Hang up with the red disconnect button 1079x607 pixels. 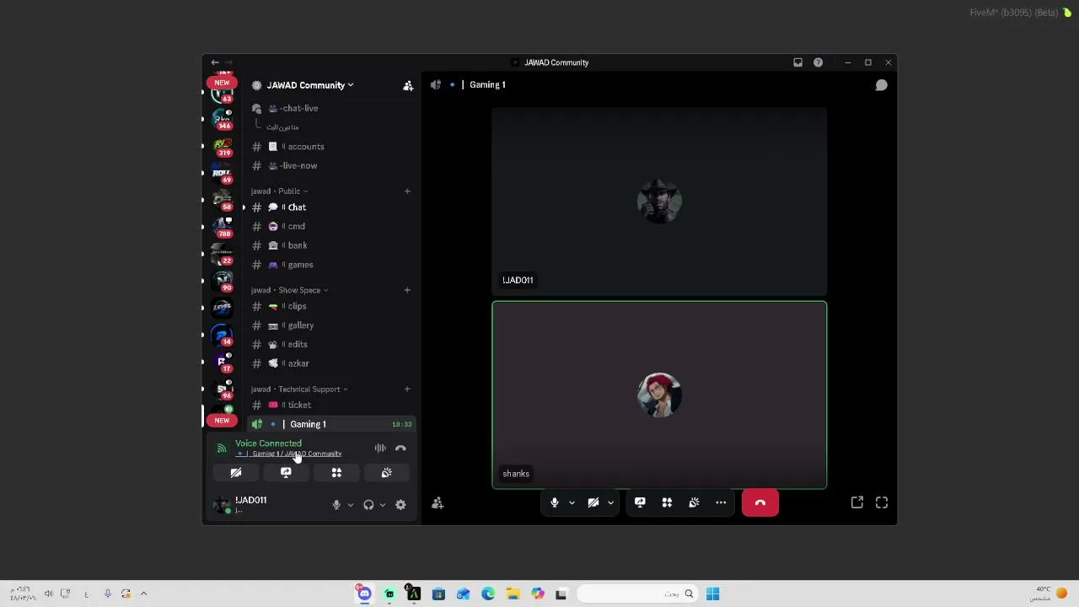click(760, 502)
